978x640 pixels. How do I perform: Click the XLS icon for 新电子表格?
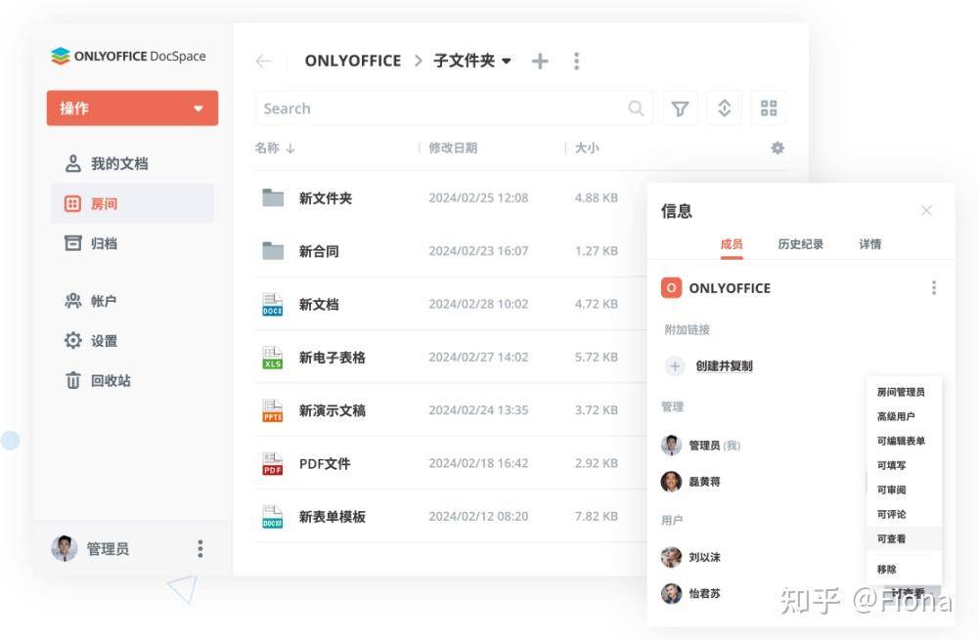click(273, 357)
